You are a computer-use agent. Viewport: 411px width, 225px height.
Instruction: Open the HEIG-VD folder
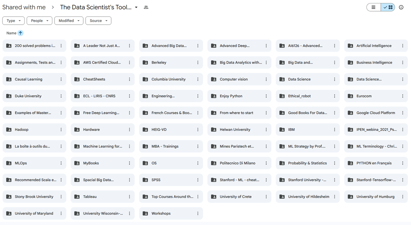pyautogui.click(x=171, y=130)
